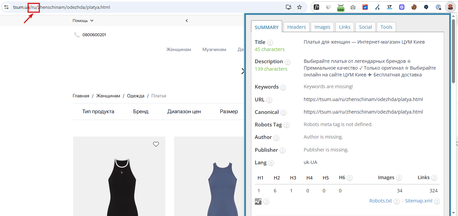Click the dark blue hexagon extension icon
This screenshot has height=216, width=458.
tap(426, 7)
